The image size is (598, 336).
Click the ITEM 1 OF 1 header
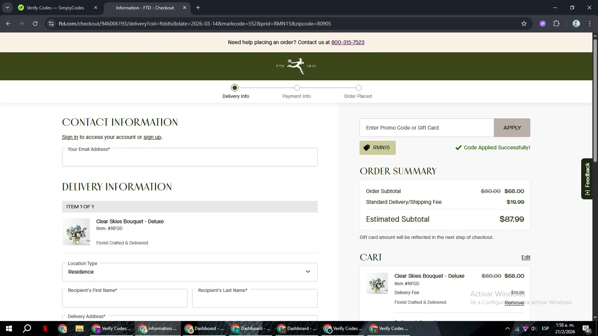190,207
